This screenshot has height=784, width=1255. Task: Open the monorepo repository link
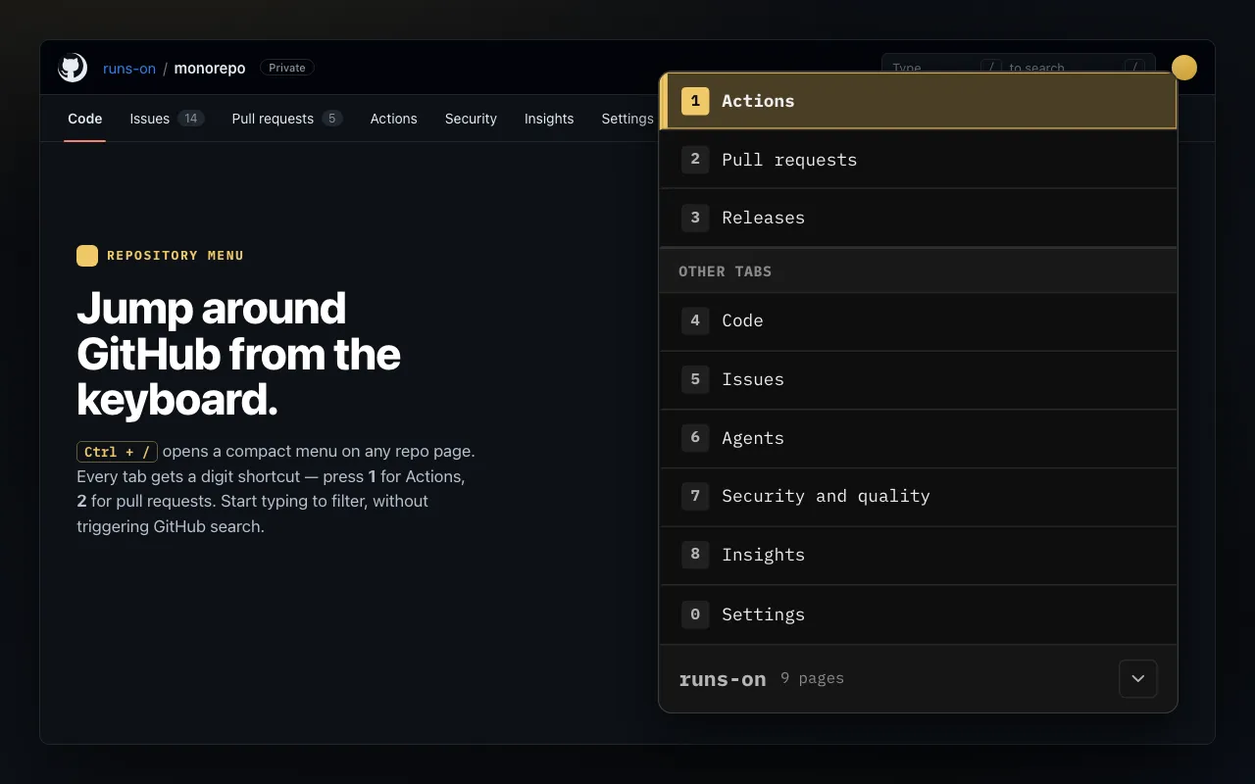210,69
